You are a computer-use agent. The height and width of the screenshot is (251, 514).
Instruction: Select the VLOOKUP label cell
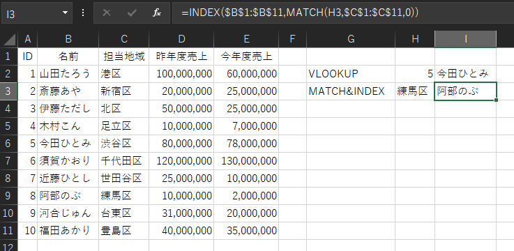[351, 74]
